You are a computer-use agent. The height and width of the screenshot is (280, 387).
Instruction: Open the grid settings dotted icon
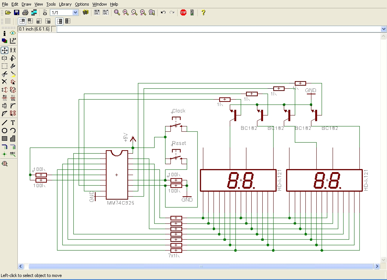8,21
